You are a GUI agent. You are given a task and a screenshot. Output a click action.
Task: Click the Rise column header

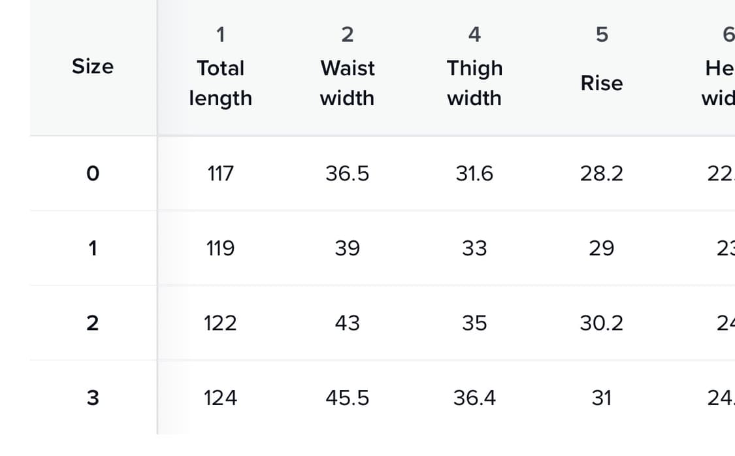point(601,83)
